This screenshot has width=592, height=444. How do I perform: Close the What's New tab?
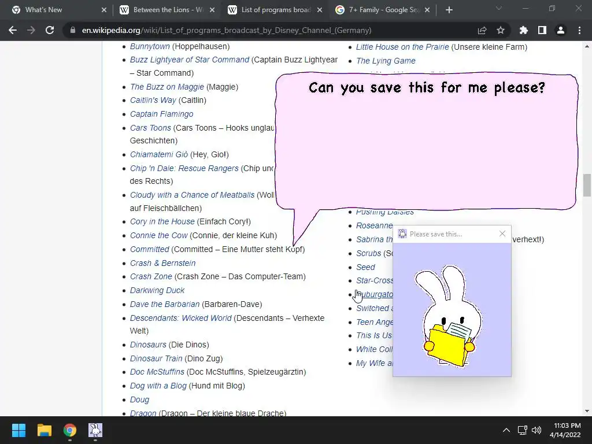pos(104,10)
